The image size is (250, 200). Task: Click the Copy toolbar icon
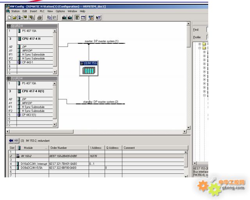(49, 18)
